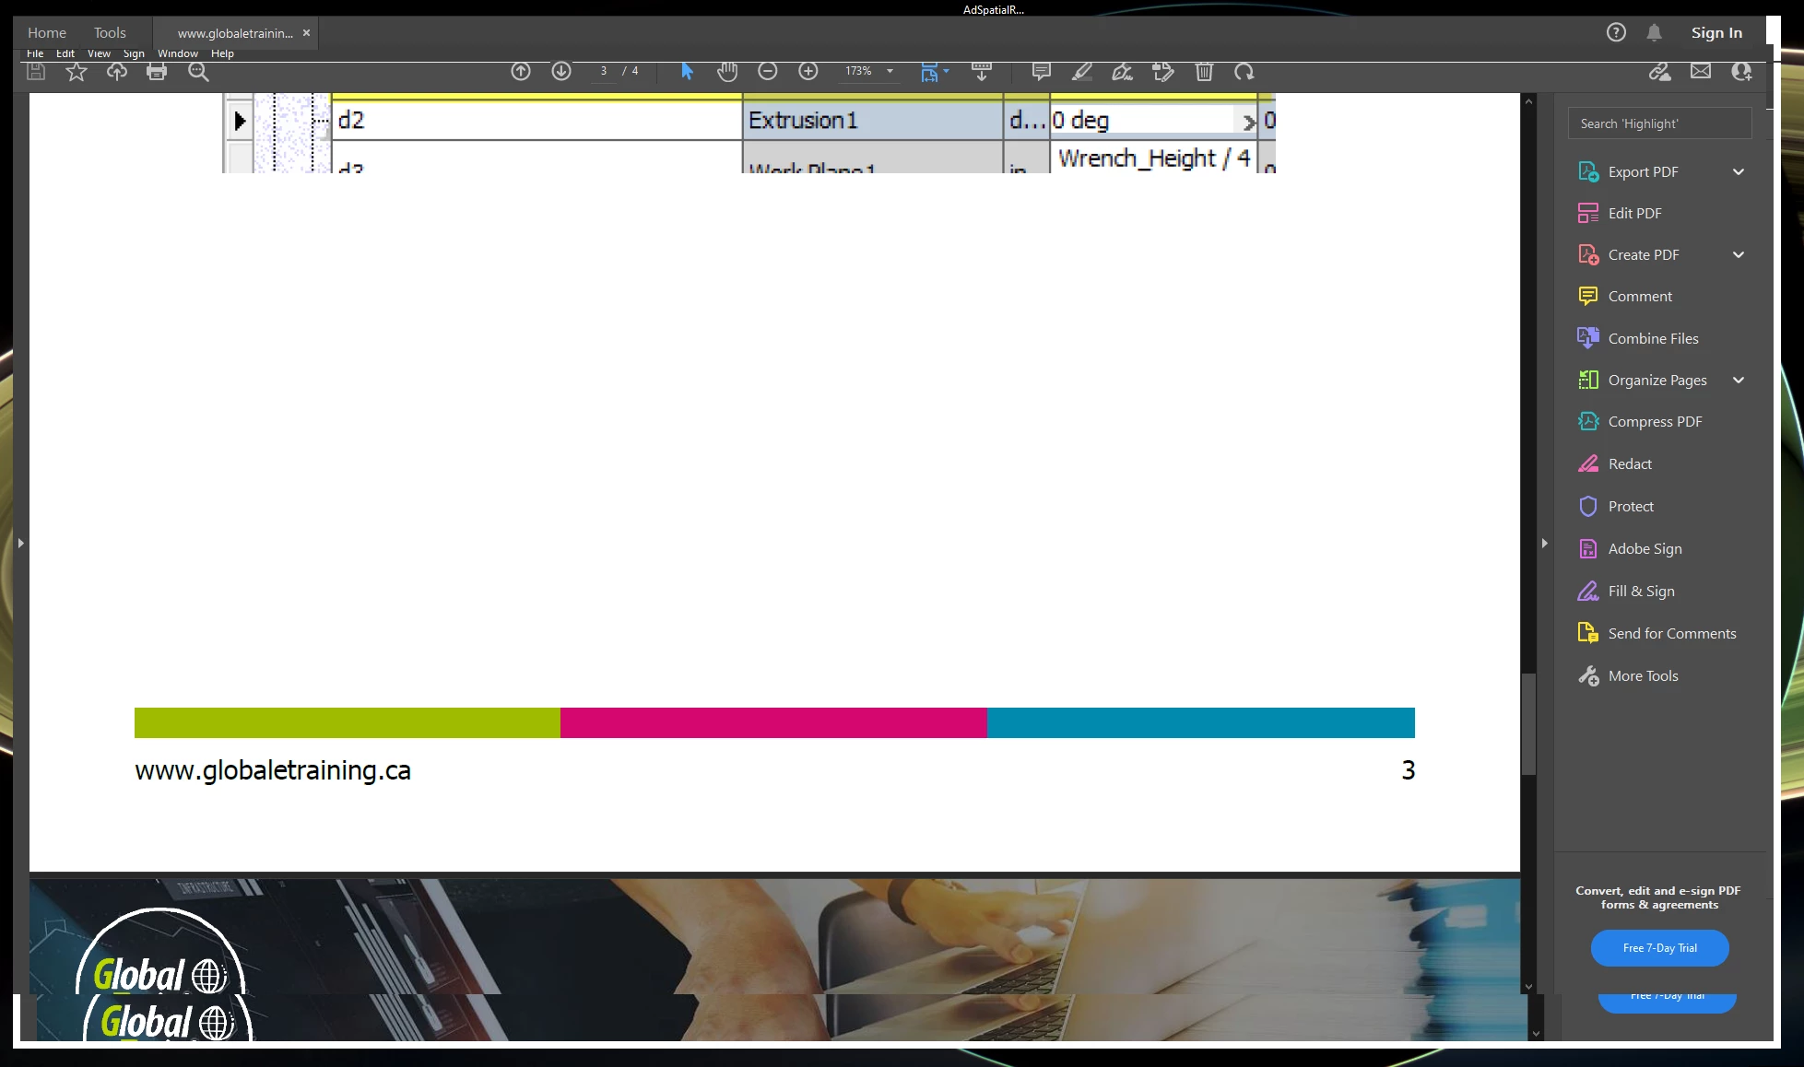Add a sticky note comment icon
The width and height of the screenshot is (1804, 1067).
(x=1042, y=72)
